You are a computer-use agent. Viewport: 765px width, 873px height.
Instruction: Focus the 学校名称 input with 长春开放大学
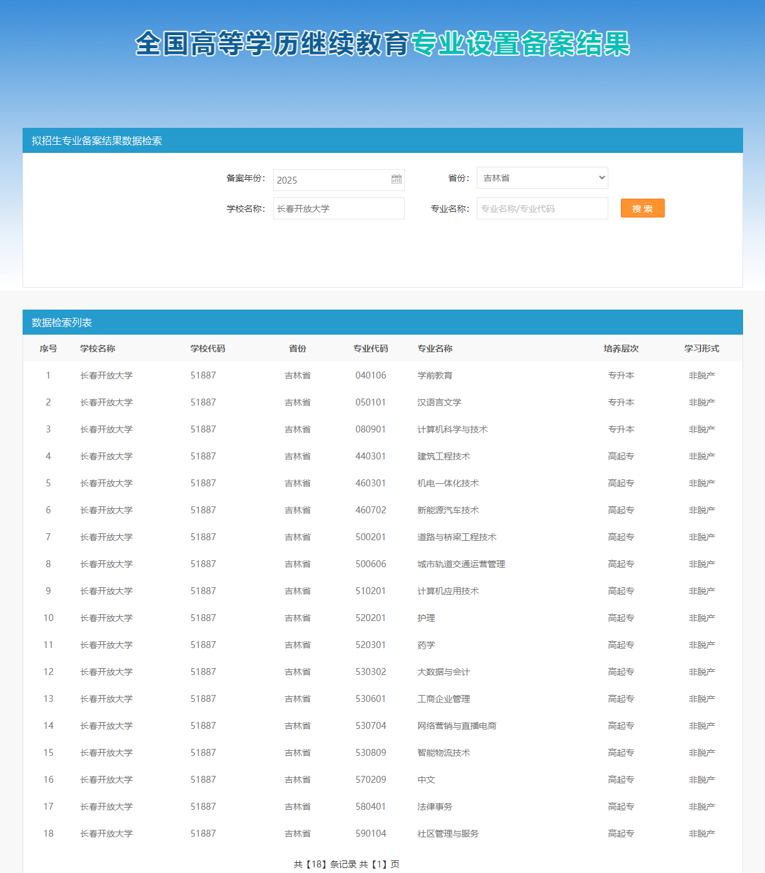pos(339,208)
